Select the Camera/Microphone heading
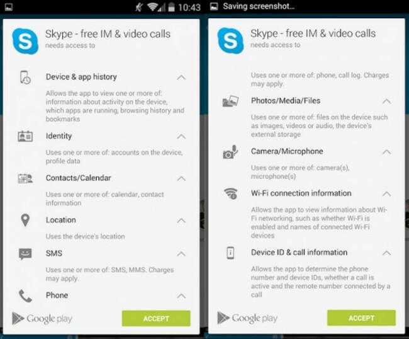Screen dimensions: 409x339 coord(287,151)
